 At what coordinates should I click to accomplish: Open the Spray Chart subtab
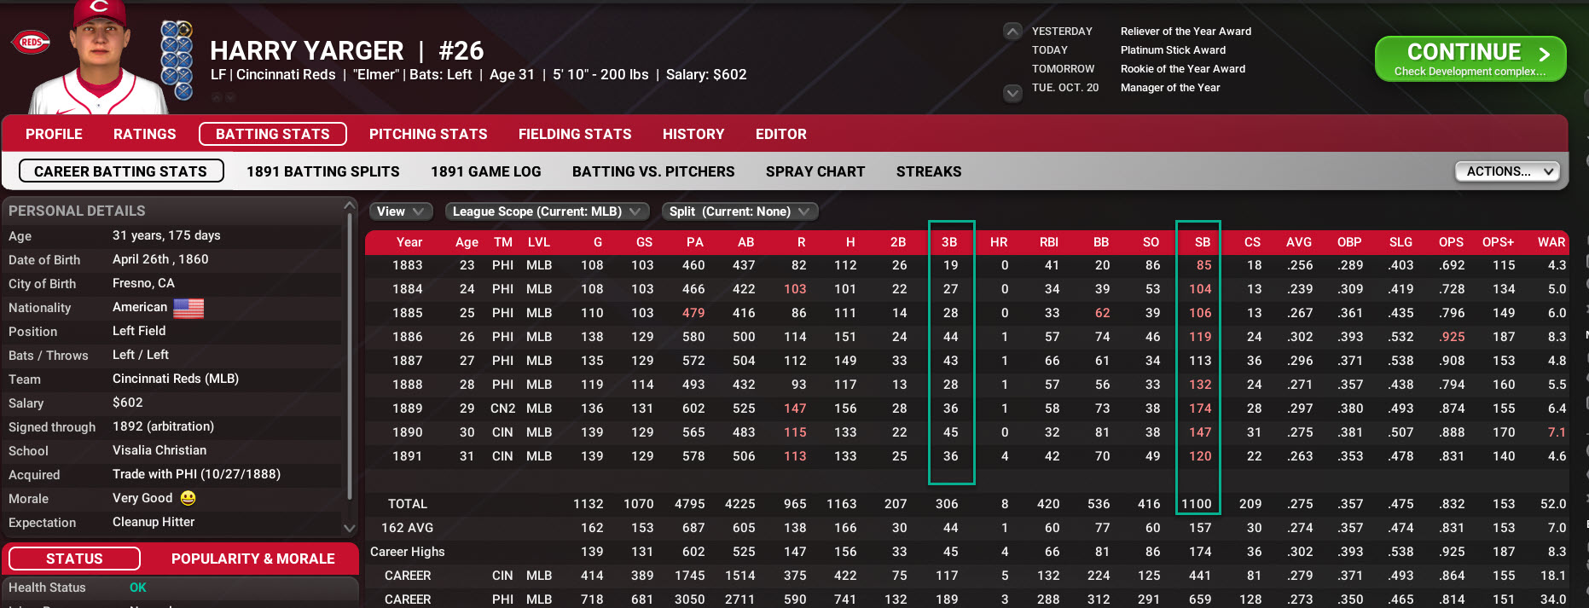[815, 171]
